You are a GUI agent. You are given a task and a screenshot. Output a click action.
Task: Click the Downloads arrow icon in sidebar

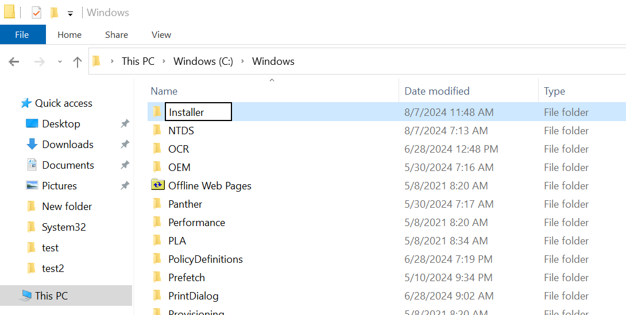(x=32, y=145)
